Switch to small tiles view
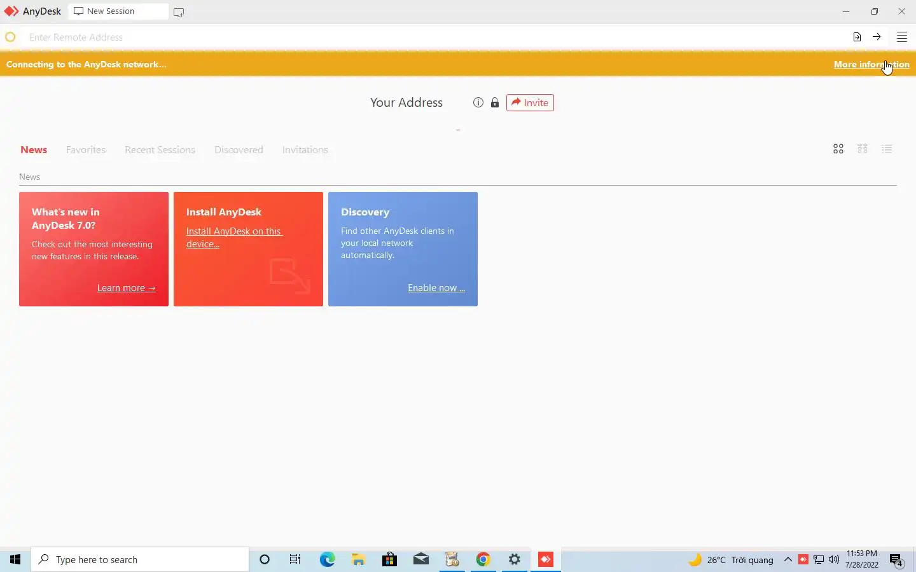The width and height of the screenshot is (916, 572). pyautogui.click(x=863, y=149)
